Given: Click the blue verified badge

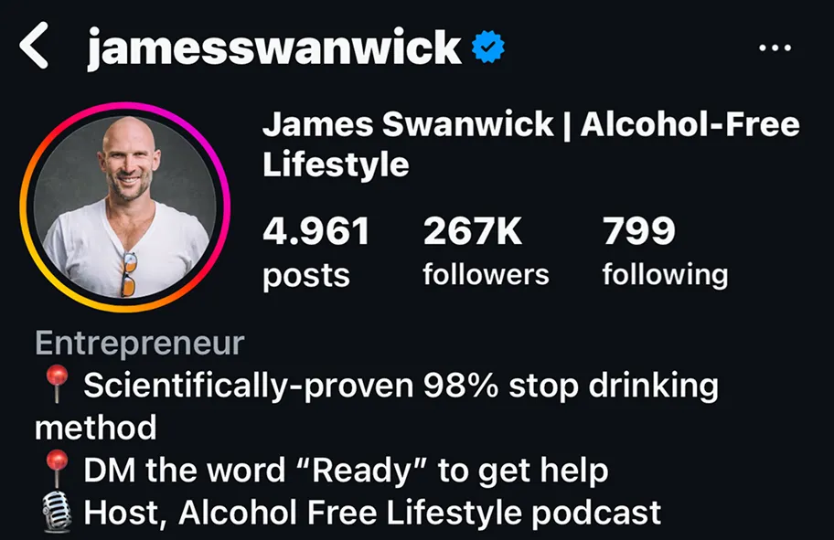Looking at the screenshot, I should click(488, 47).
